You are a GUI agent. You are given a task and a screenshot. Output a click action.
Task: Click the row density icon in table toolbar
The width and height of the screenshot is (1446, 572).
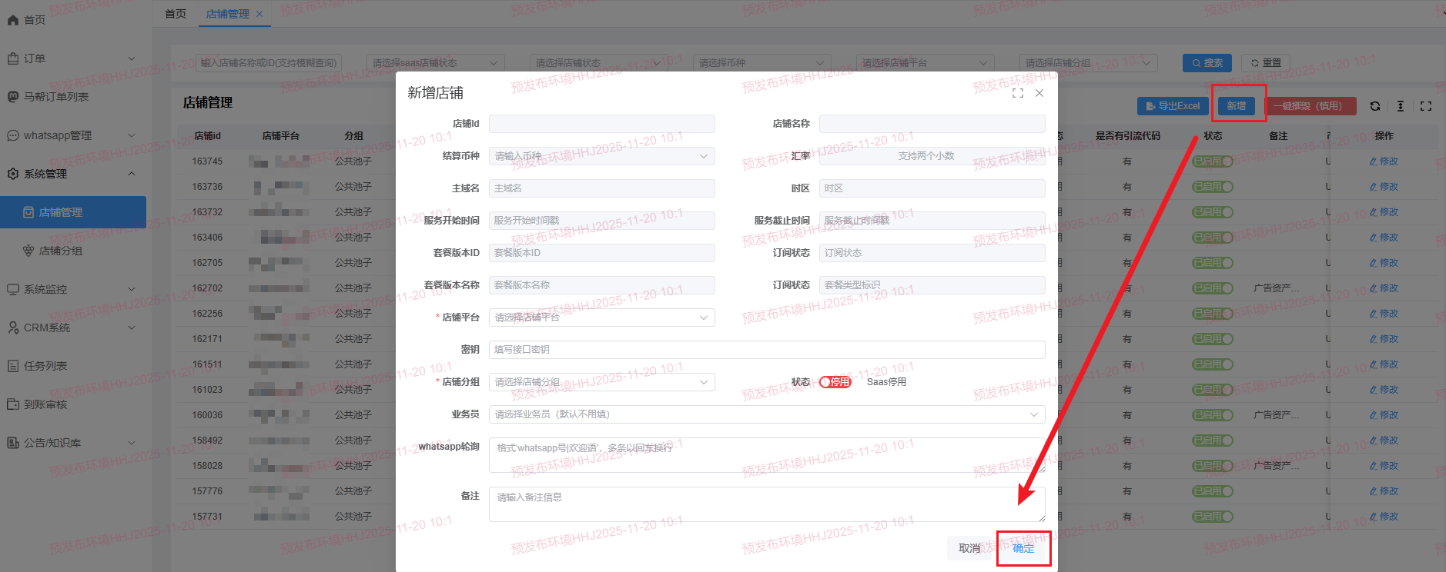[1401, 106]
